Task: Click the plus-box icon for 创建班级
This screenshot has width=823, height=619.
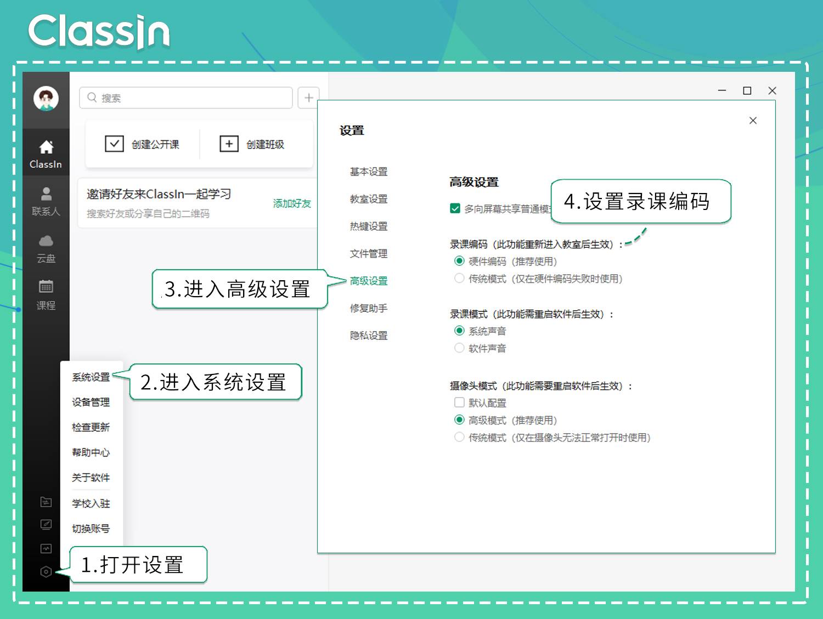Action: tap(229, 144)
